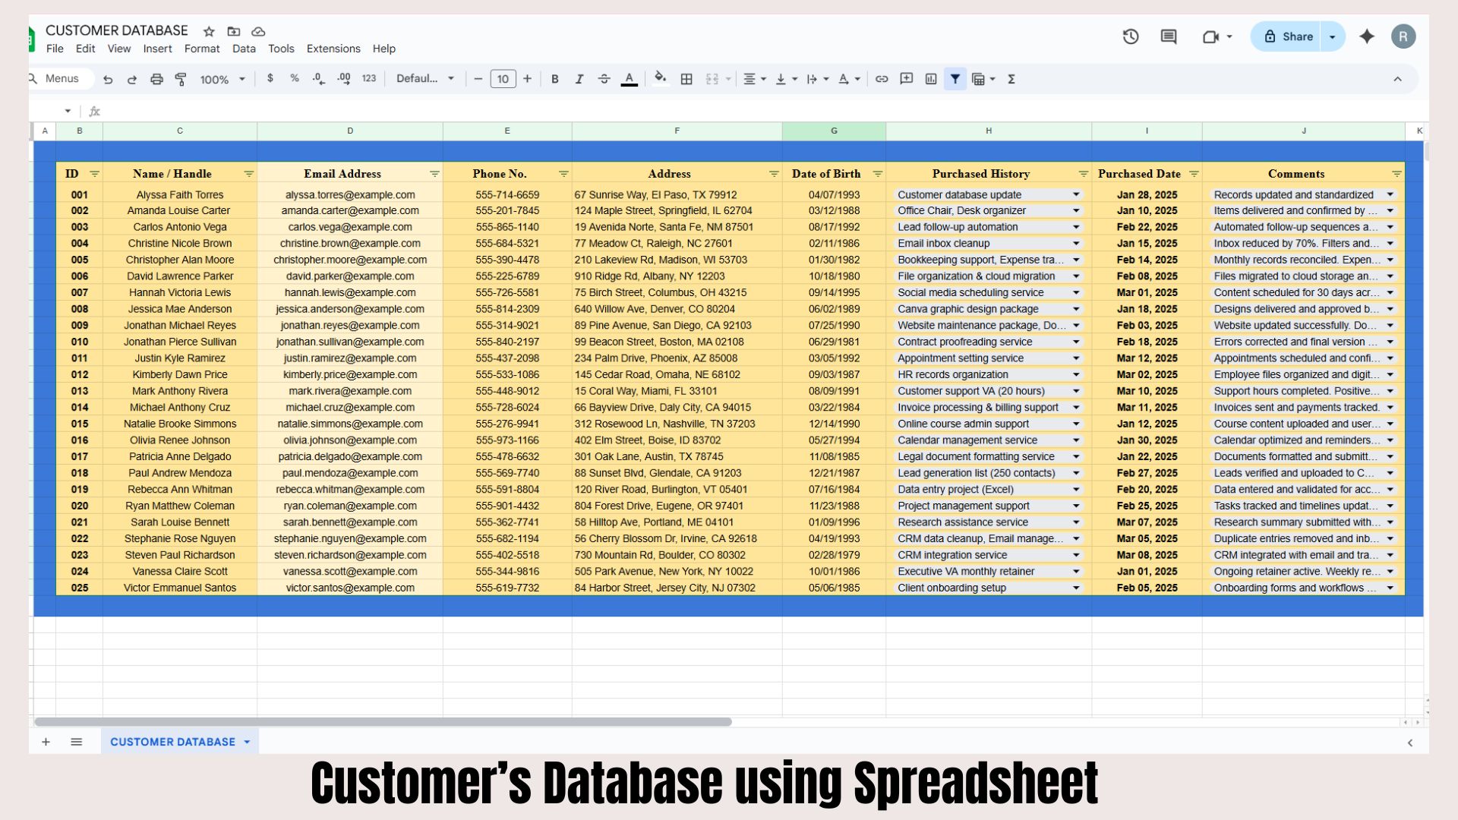The image size is (1458, 820).
Task: Open the borders tool icon
Action: (686, 79)
